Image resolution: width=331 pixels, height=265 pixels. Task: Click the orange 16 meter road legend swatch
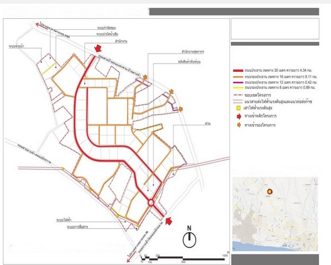238,77
